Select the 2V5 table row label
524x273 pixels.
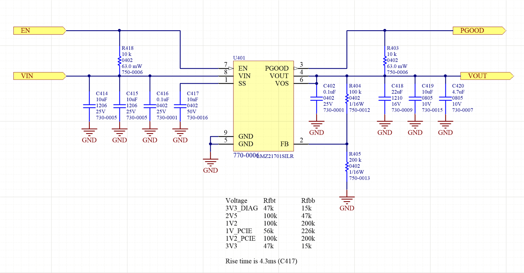pos(231,216)
